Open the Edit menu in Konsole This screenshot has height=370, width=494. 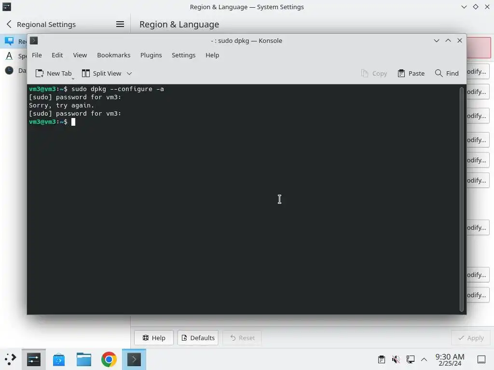click(57, 55)
